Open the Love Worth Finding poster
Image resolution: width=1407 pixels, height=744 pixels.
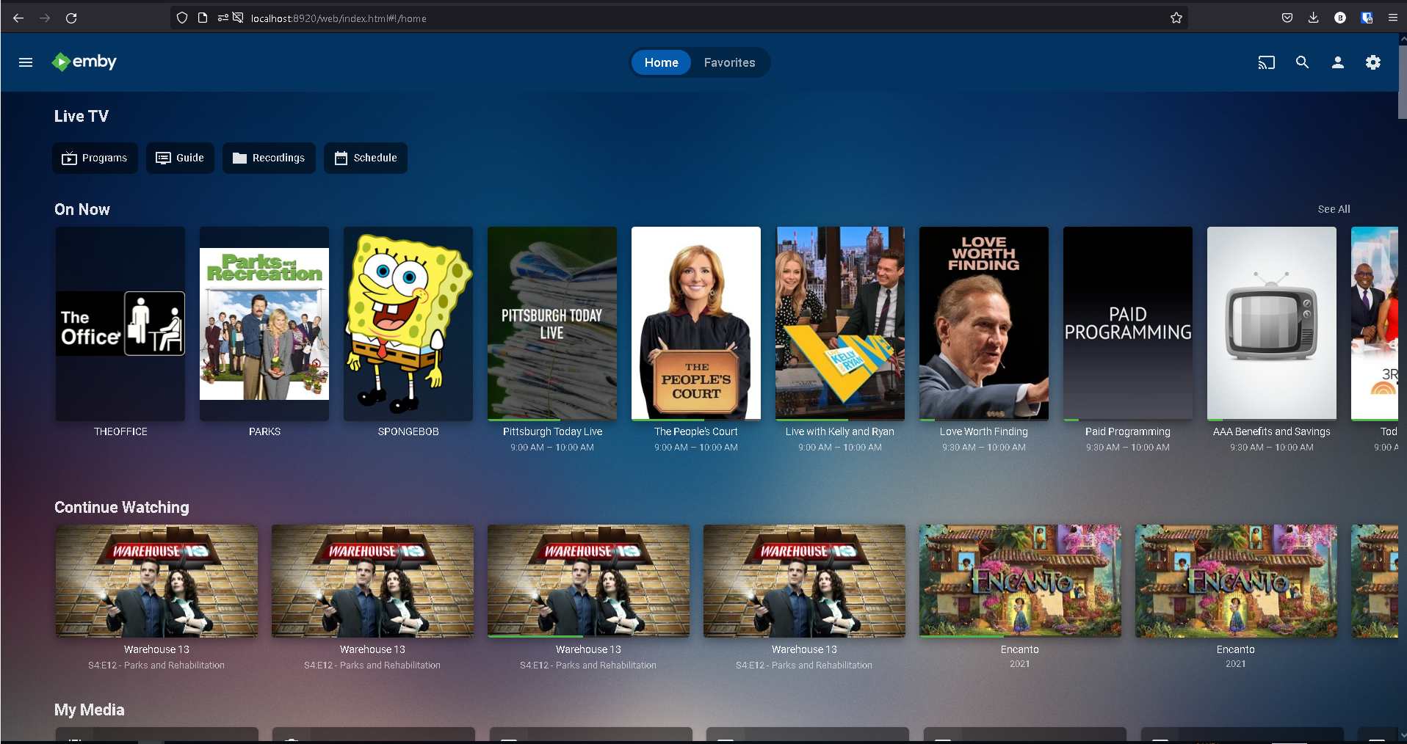coord(984,324)
